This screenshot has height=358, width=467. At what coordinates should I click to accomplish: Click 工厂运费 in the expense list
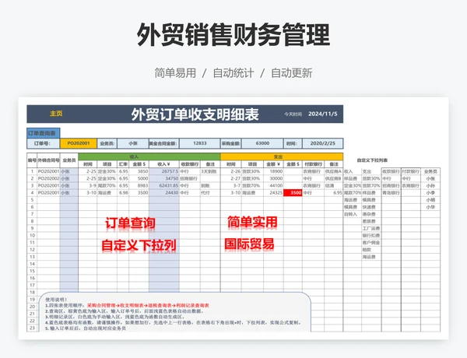tap(370, 229)
